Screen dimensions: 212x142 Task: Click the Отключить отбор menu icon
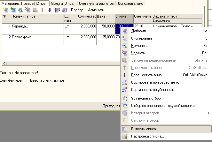[125, 120]
